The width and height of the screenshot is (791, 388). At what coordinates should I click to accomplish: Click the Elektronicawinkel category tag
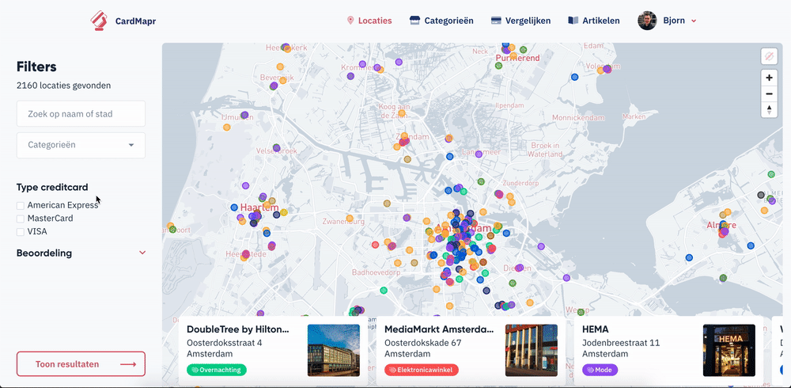point(422,370)
